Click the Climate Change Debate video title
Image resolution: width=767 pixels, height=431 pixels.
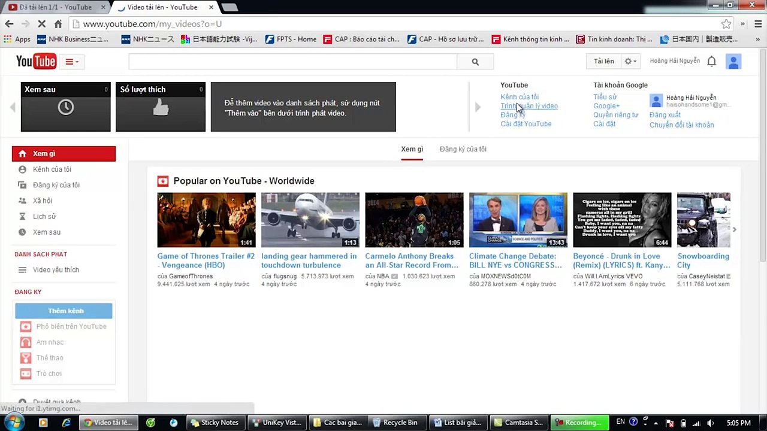coord(515,260)
